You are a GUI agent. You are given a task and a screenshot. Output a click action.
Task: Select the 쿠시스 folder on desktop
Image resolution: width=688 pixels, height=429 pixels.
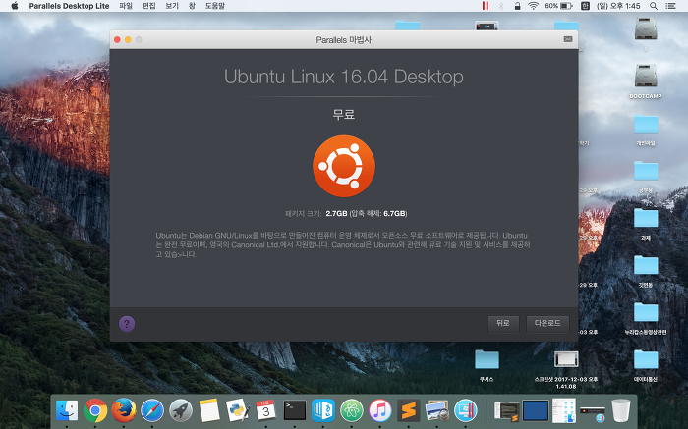click(487, 365)
